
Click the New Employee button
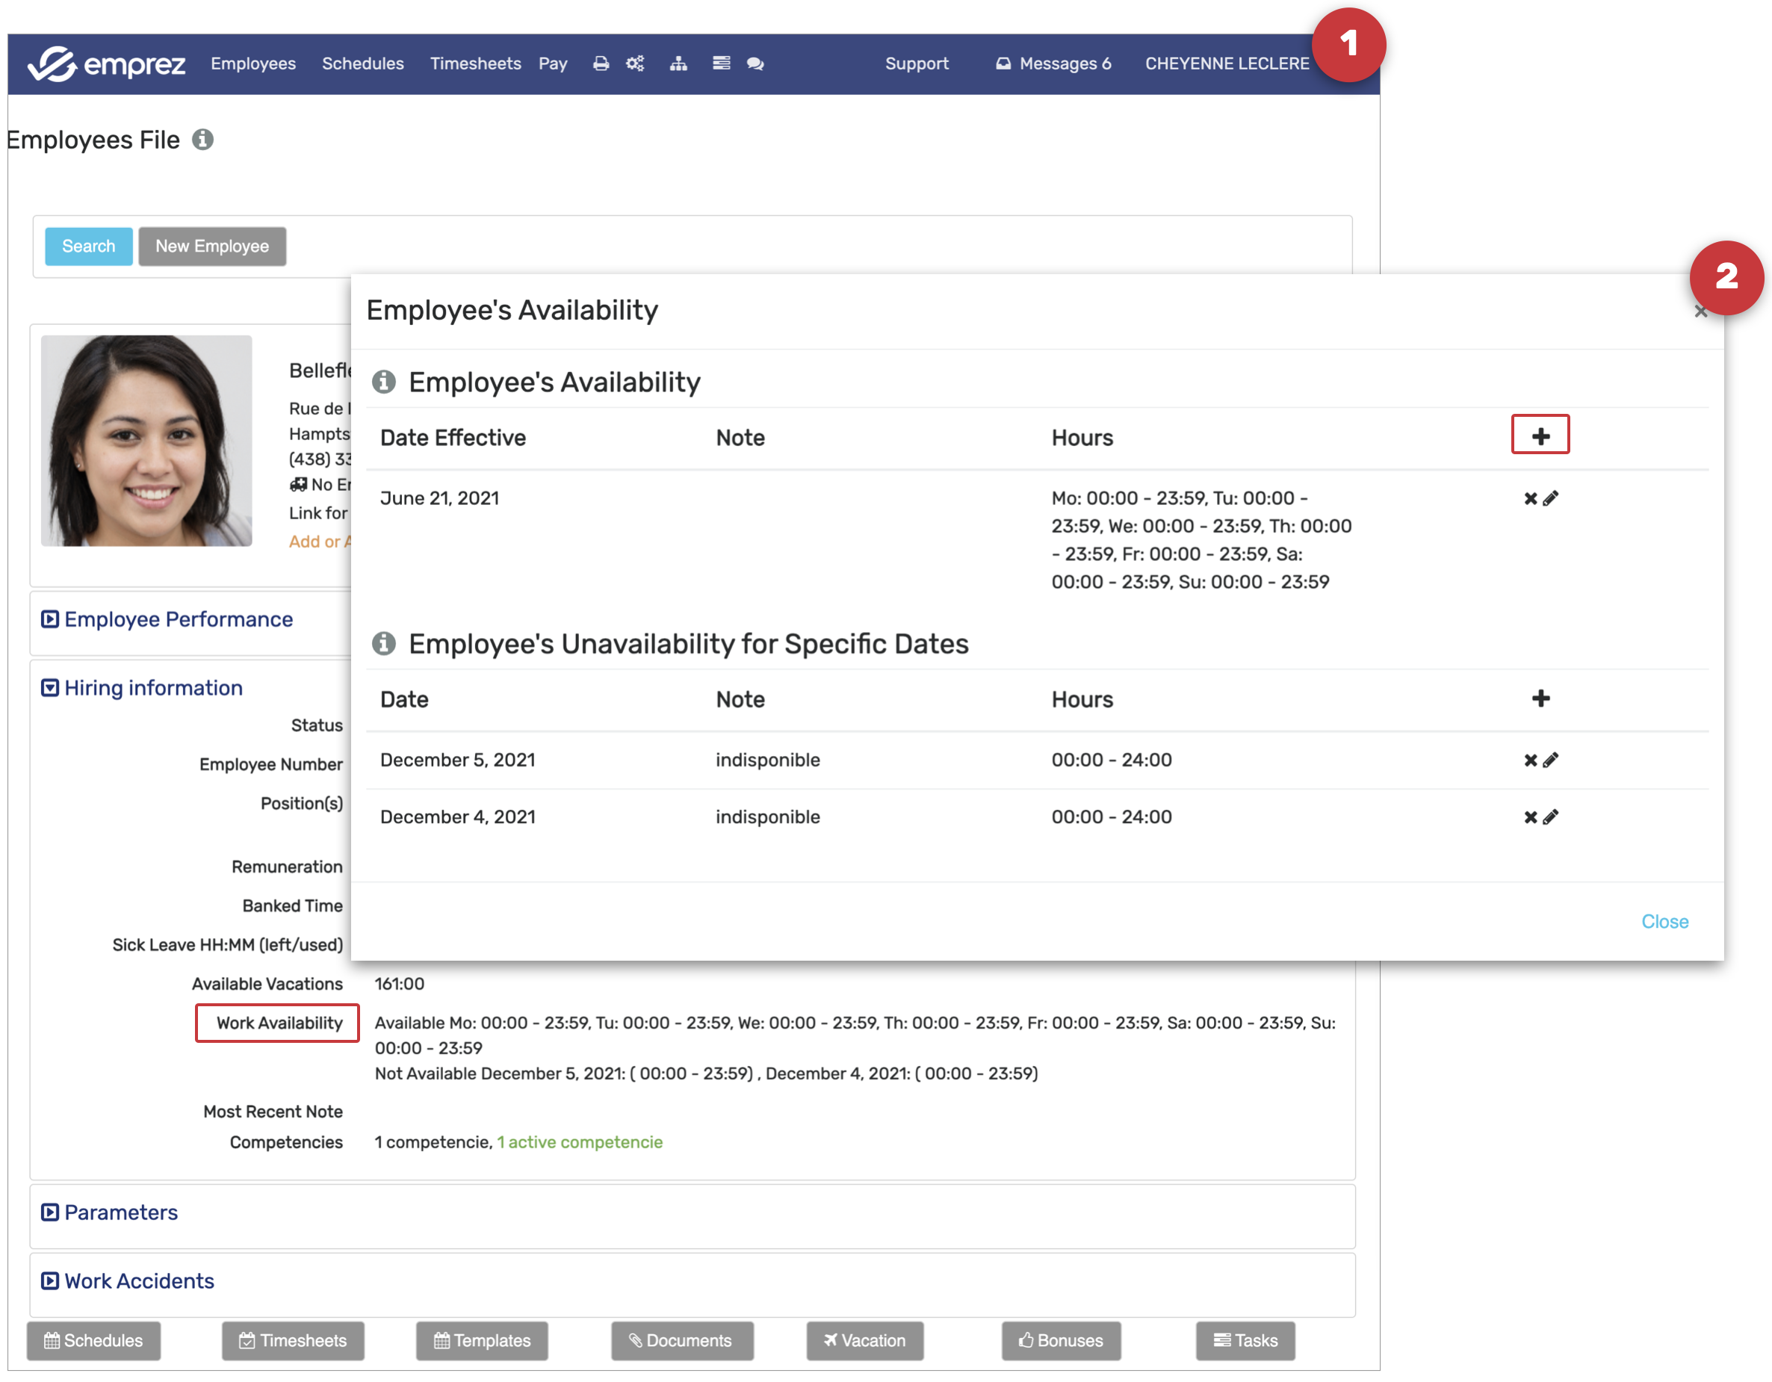[211, 246]
